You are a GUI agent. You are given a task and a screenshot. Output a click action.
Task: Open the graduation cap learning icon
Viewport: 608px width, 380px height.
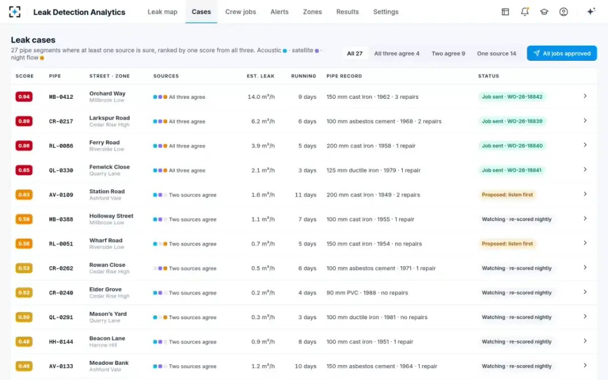coord(544,12)
